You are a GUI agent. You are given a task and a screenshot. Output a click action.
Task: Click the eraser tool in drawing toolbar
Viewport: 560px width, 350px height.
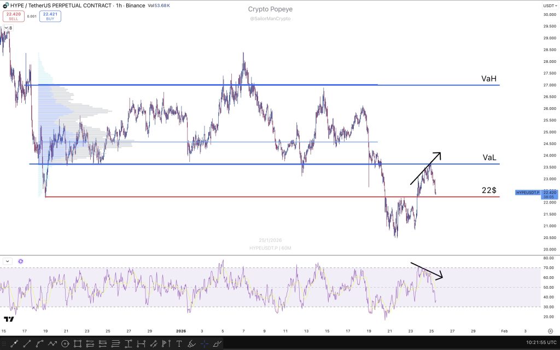(x=191, y=343)
